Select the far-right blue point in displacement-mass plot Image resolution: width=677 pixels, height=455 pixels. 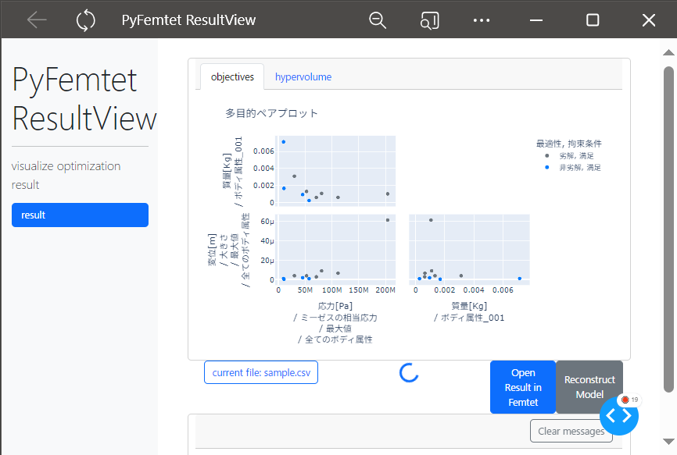tap(520, 279)
